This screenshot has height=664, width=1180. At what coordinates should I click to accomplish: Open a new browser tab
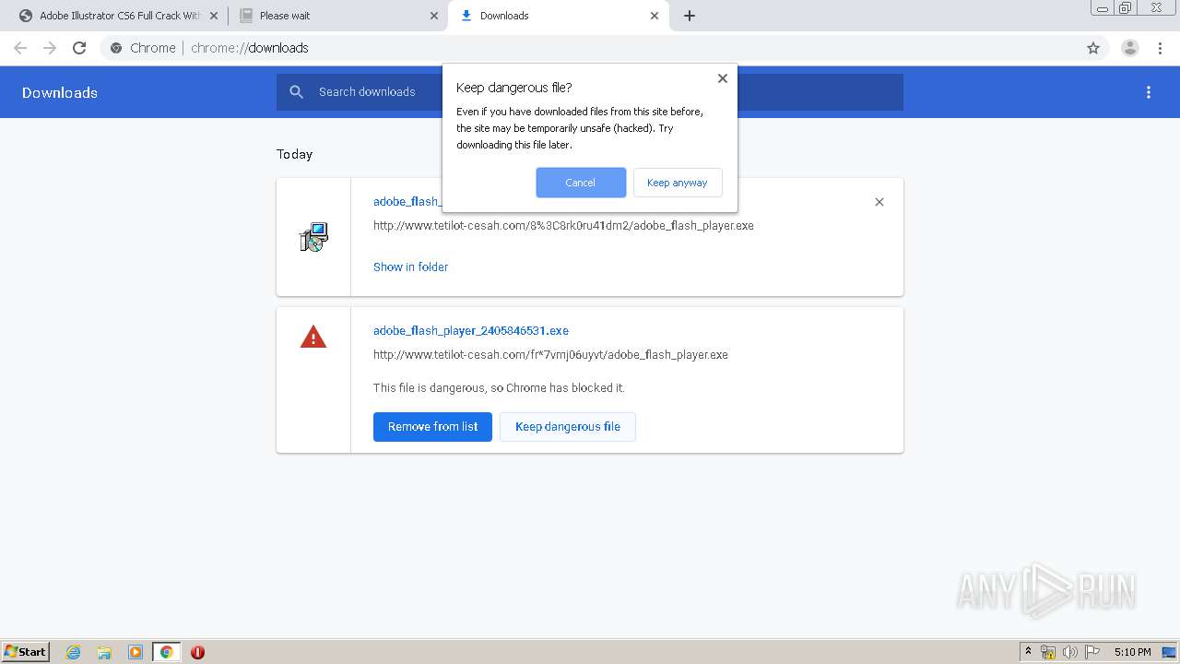[690, 16]
